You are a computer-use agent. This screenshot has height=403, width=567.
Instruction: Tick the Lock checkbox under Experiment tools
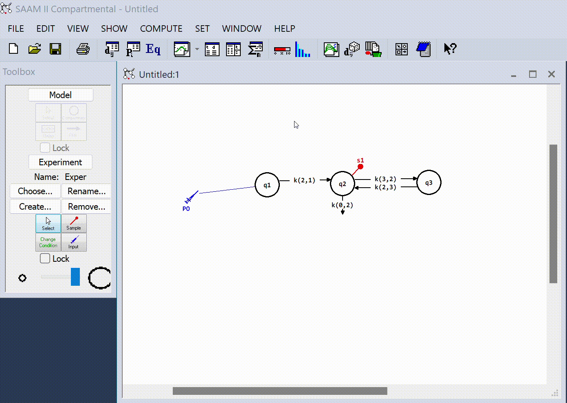[x=45, y=258]
